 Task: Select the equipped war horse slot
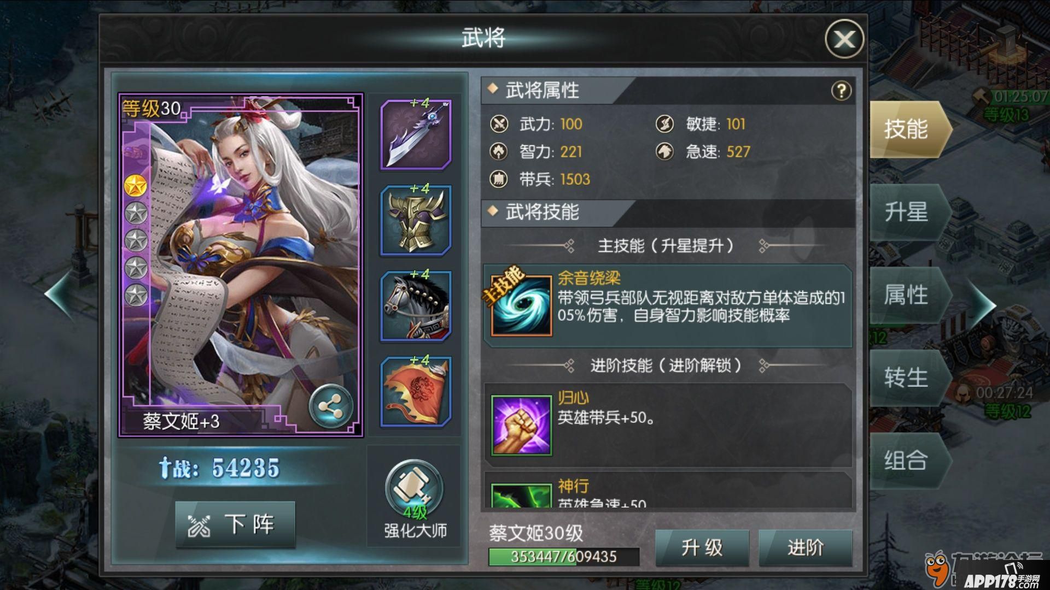point(416,306)
